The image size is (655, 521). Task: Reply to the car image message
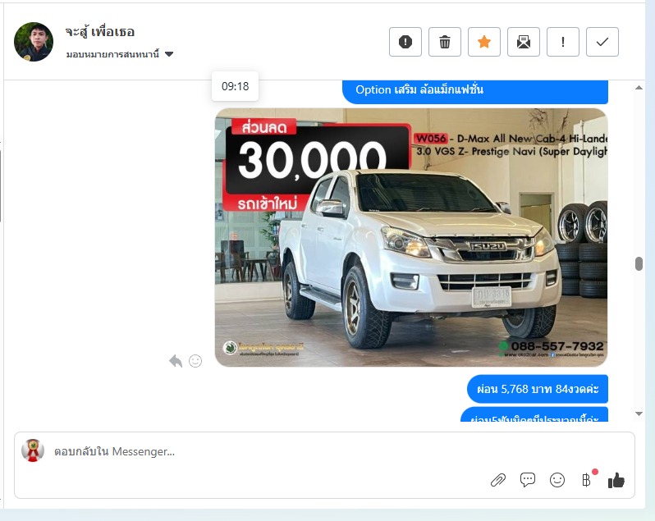[176, 361]
